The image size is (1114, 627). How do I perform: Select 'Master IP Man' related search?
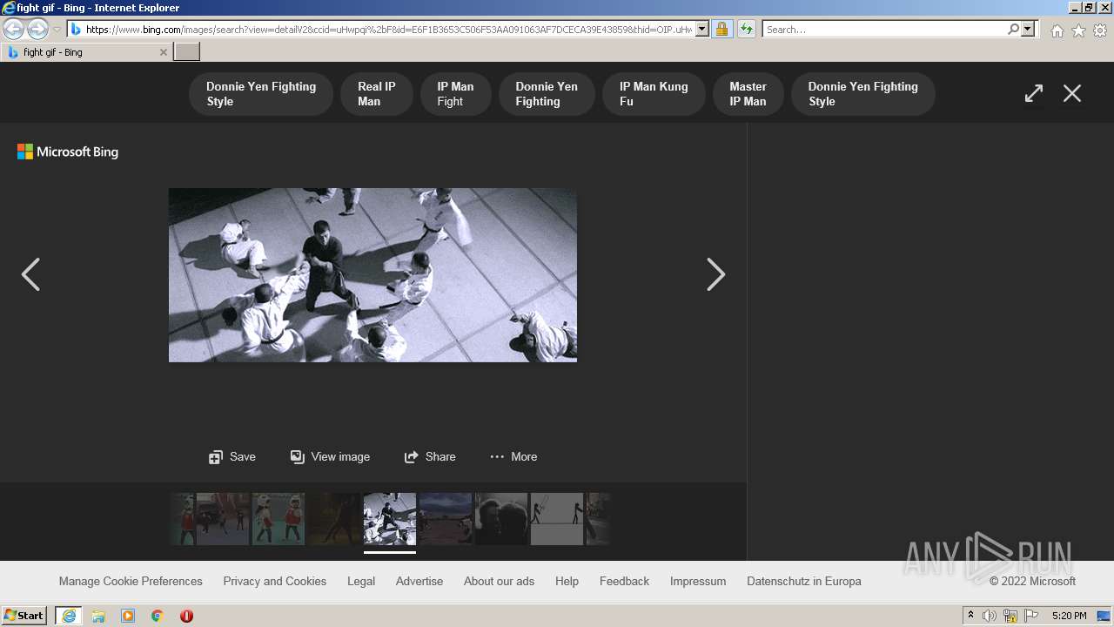click(x=748, y=94)
